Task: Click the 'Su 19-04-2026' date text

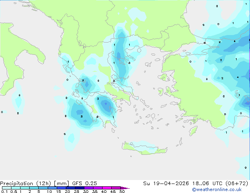Action: click(x=166, y=184)
